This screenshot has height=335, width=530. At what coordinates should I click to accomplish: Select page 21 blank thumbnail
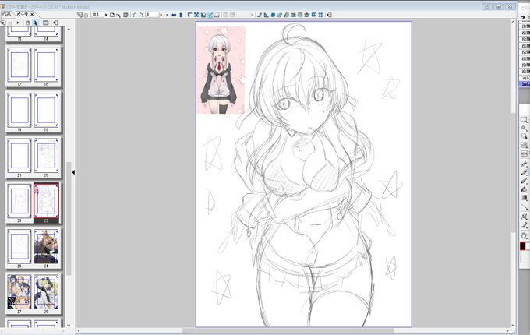pos(19,156)
